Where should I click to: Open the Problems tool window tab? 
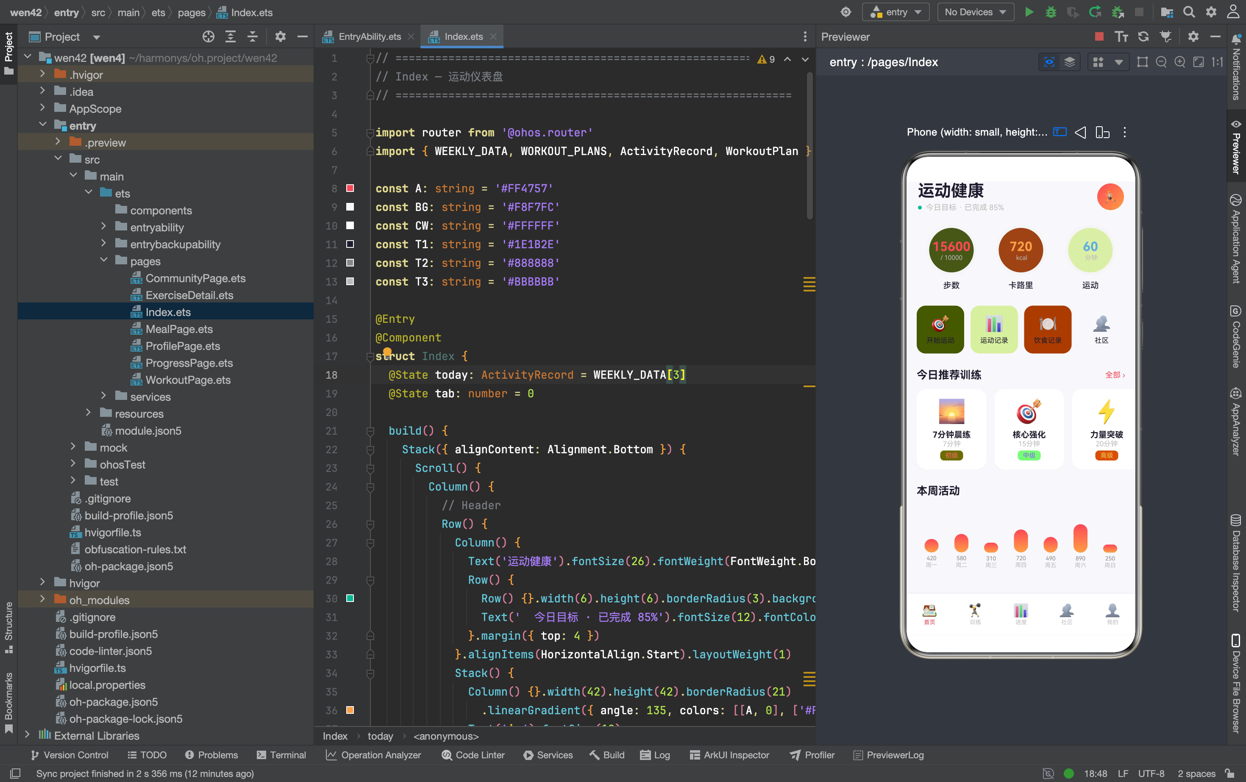(x=211, y=754)
